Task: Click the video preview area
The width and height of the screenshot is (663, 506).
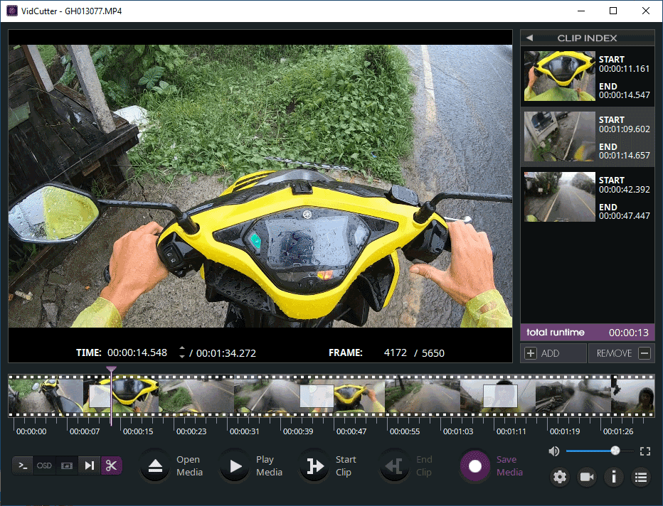Action: (x=260, y=186)
